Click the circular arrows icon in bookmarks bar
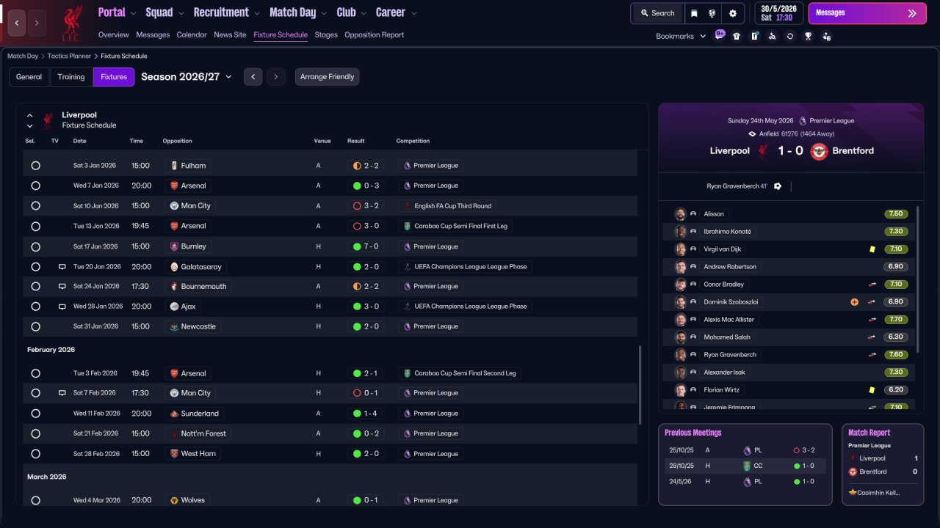Viewport: 940px width, 528px height. (x=790, y=36)
